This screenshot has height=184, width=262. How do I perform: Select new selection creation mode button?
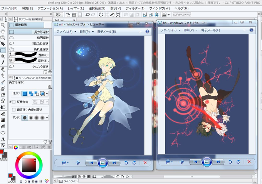tap(25, 93)
